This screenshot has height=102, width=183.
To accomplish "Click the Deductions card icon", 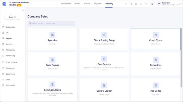I will (156, 60).
